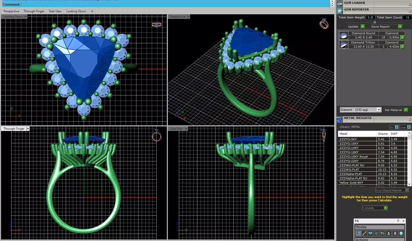The image size is (412, 241).
Task: Switch to the Looking Down tab
Action: coord(76,11)
